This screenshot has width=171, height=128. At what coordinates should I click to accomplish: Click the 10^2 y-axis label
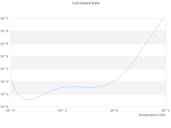(x=5, y=82)
